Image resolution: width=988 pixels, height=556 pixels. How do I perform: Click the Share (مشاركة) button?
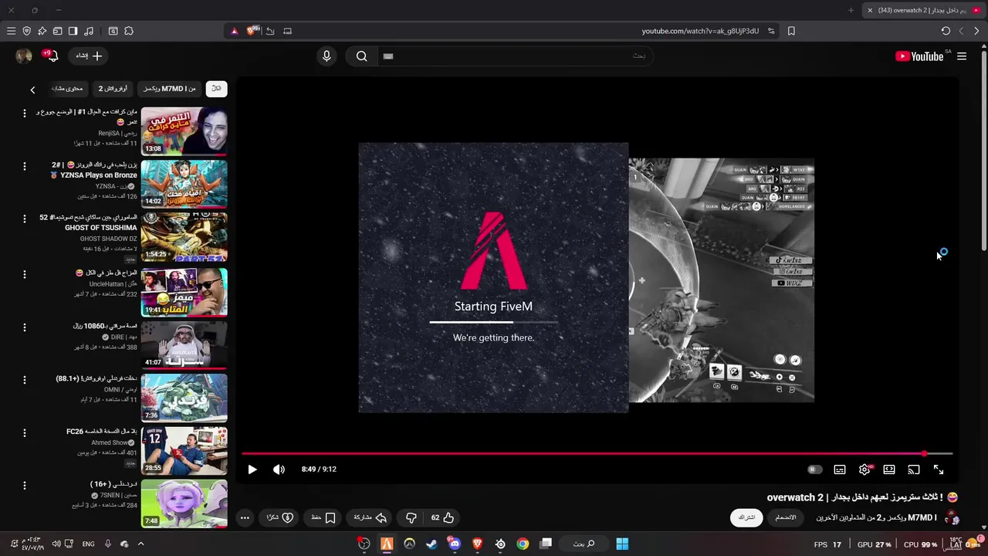370,517
